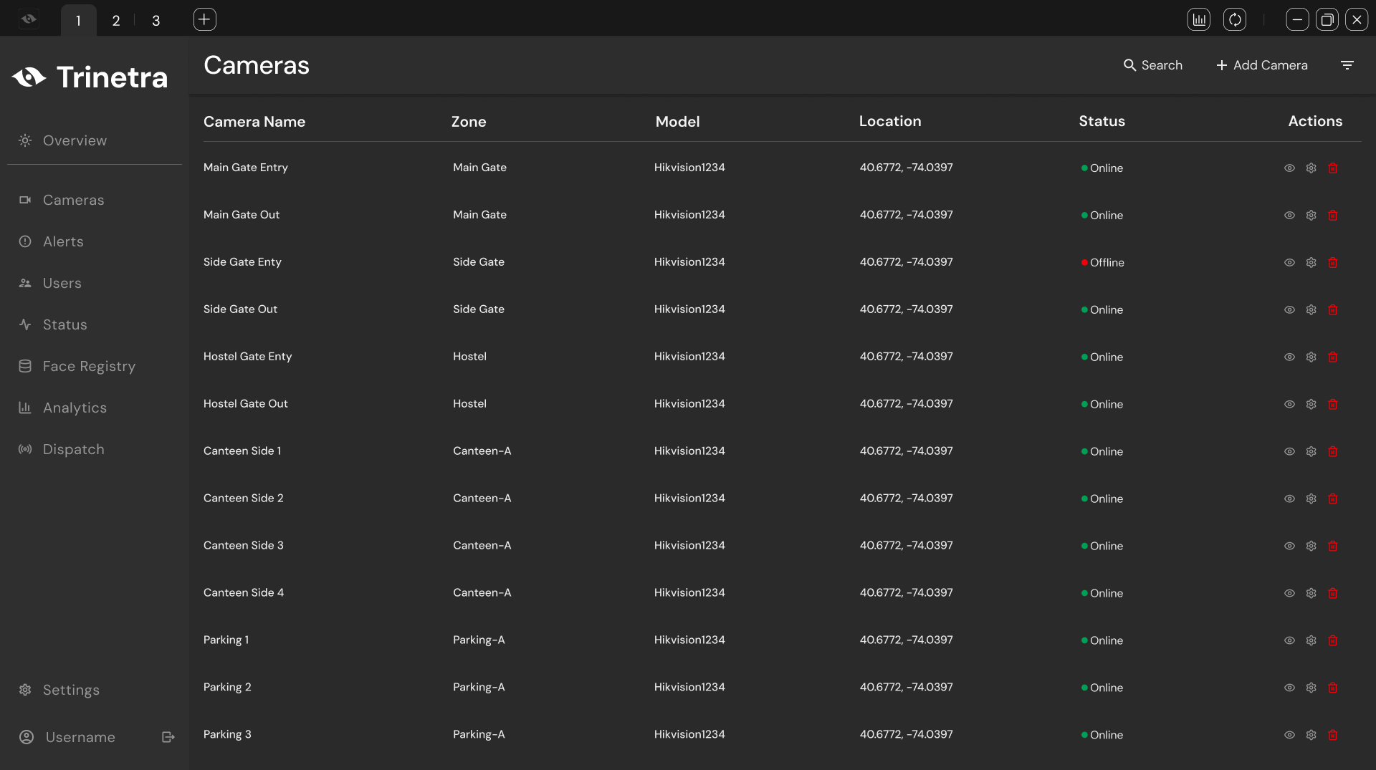Toggle view eye for Canteen Side 4

click(x=1289, y=594)
